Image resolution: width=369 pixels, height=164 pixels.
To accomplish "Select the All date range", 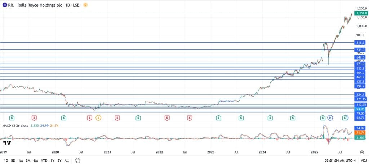I will click(67, 161).
